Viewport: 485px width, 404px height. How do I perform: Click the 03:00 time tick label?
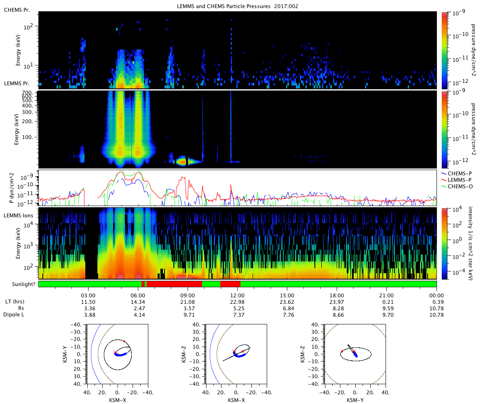(88, 295)
